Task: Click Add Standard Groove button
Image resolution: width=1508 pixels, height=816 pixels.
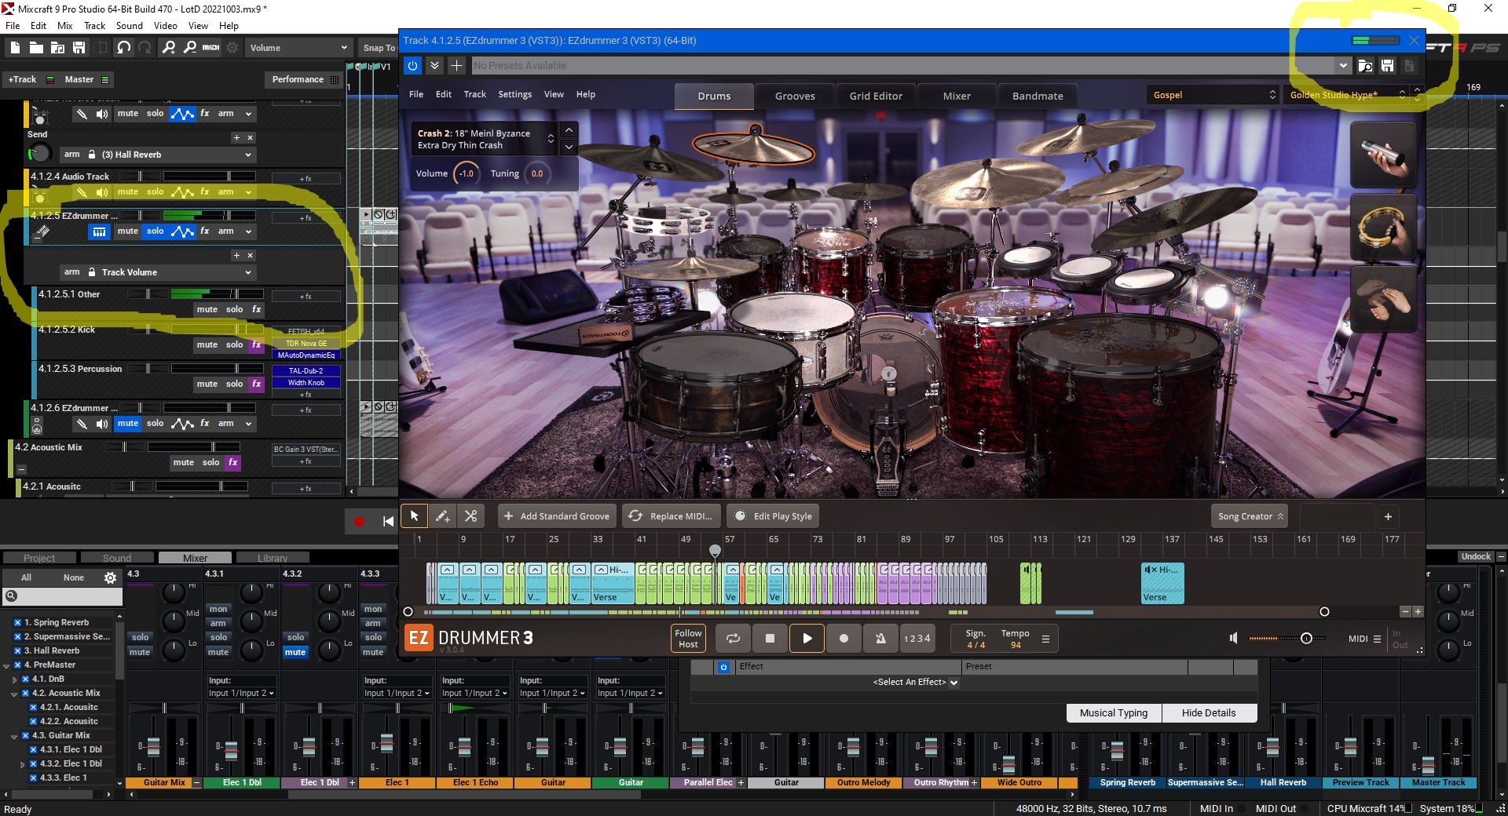Action: tap(557, 516)
